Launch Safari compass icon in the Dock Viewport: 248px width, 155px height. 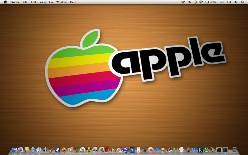(x=33, y=150)
